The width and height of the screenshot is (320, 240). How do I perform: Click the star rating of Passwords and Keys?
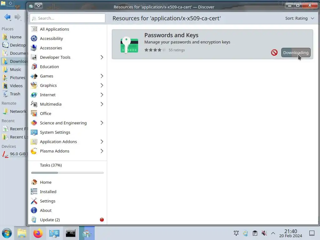[x=155, y=50]
